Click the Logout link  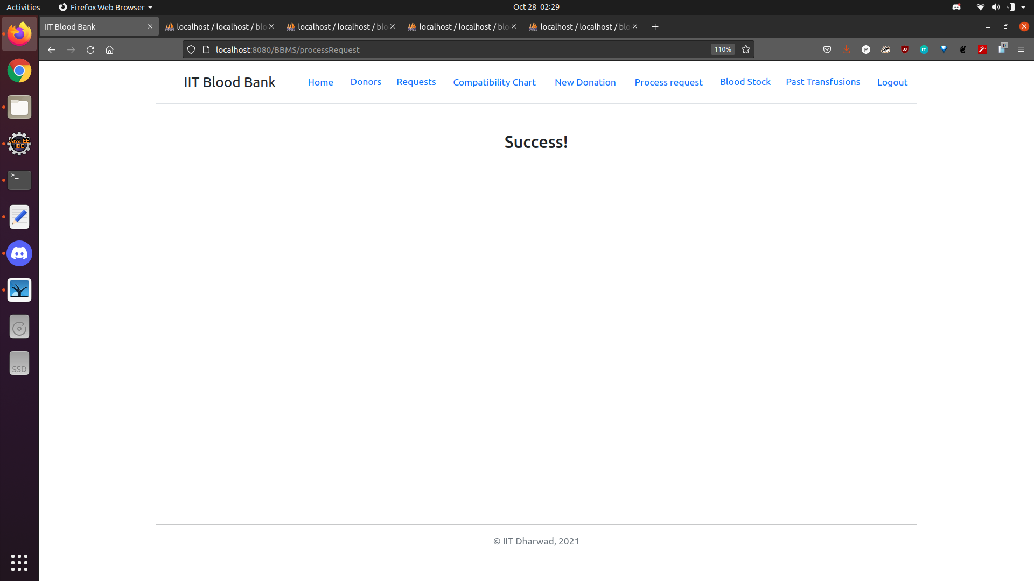pos(893,82)
